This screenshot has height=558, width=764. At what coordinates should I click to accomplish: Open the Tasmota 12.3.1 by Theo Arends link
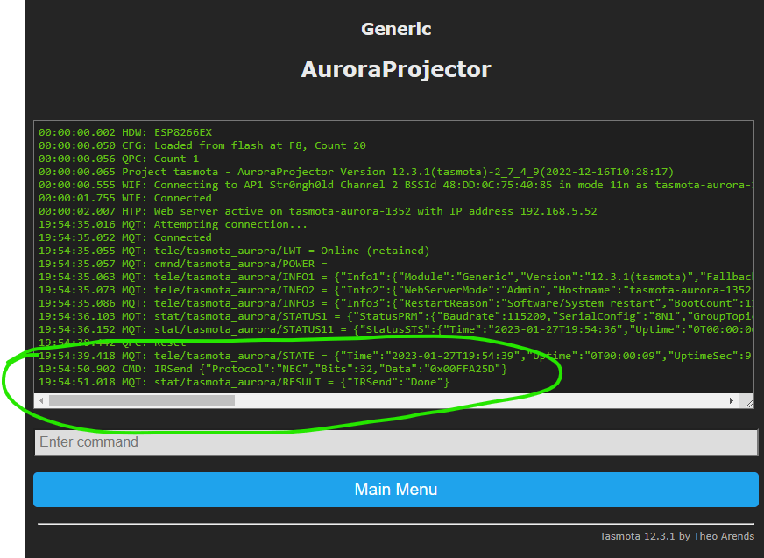[676, 536]
